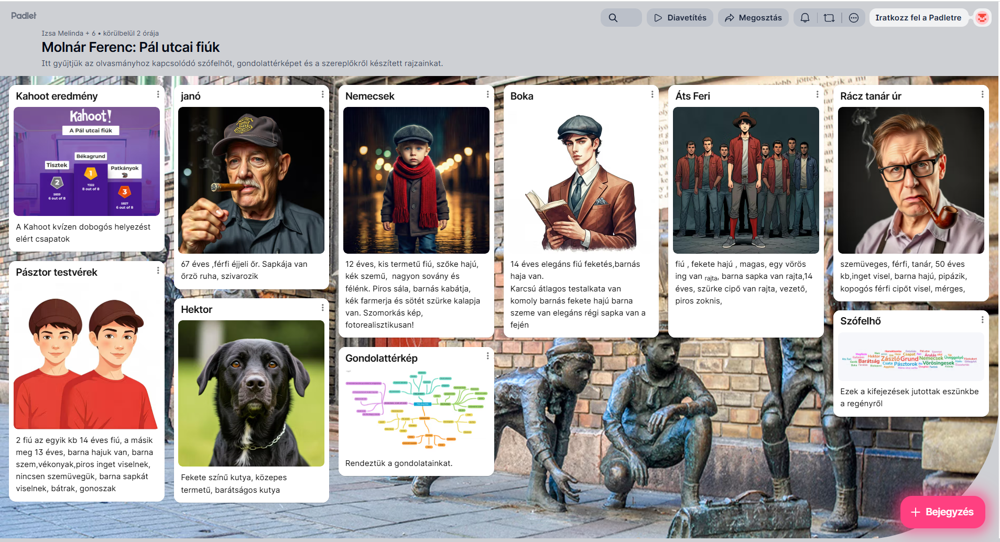Open the Szófelhő post options menu

pos(982,319)
